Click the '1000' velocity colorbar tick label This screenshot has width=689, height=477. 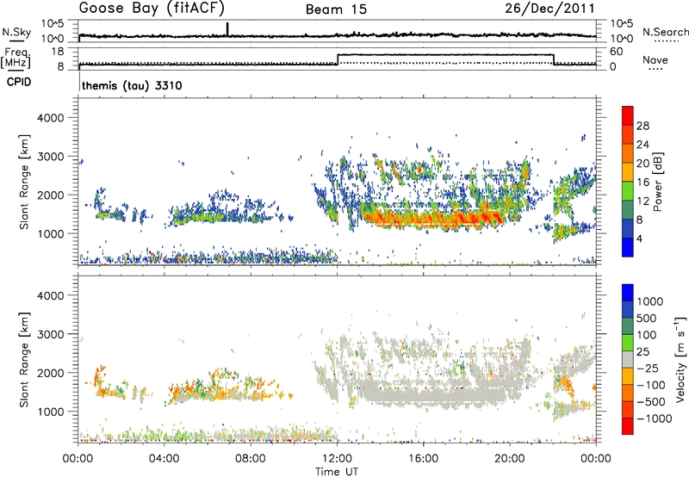point(650,301)
